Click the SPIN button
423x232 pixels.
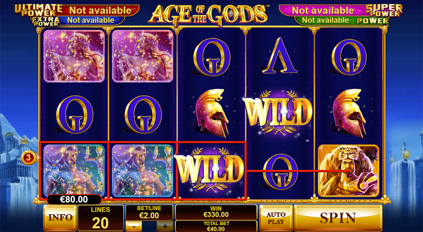(338, 218)
